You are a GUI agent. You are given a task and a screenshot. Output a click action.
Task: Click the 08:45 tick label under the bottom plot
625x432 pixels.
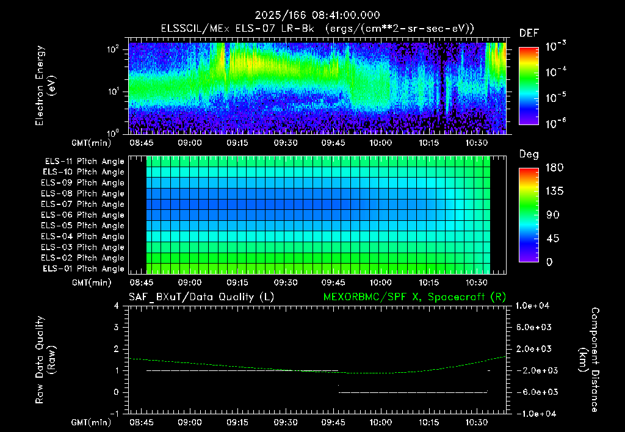(x=142, y=422)
